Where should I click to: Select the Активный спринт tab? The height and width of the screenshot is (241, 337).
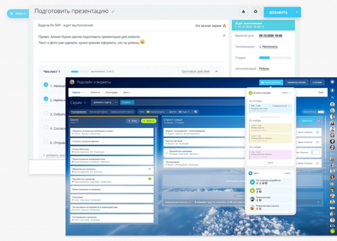(x=98, y=112)
